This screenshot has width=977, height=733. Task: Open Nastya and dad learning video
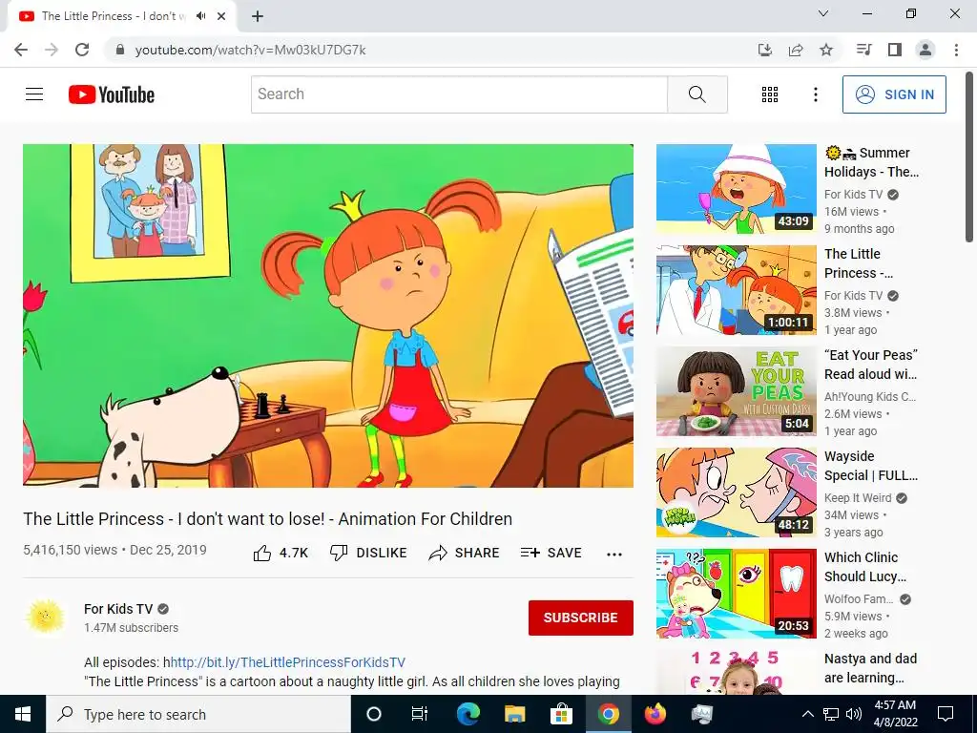[736, 673]
